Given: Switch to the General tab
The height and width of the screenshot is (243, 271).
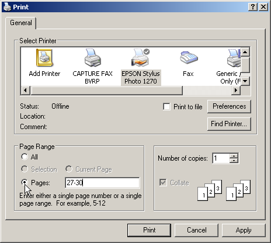Looking at the screenshot, I should [21, 23].
